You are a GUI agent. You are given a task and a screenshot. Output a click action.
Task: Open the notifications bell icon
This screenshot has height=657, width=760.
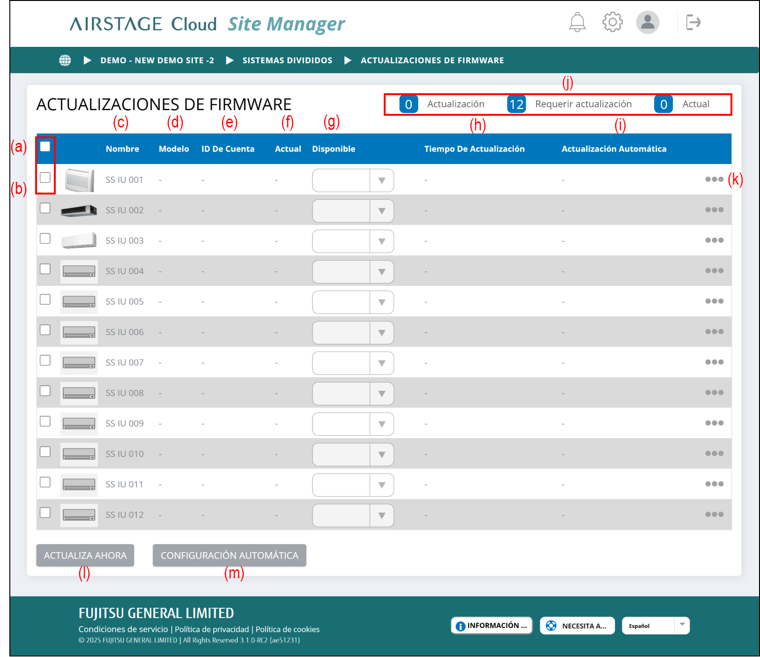click(577, 22)
